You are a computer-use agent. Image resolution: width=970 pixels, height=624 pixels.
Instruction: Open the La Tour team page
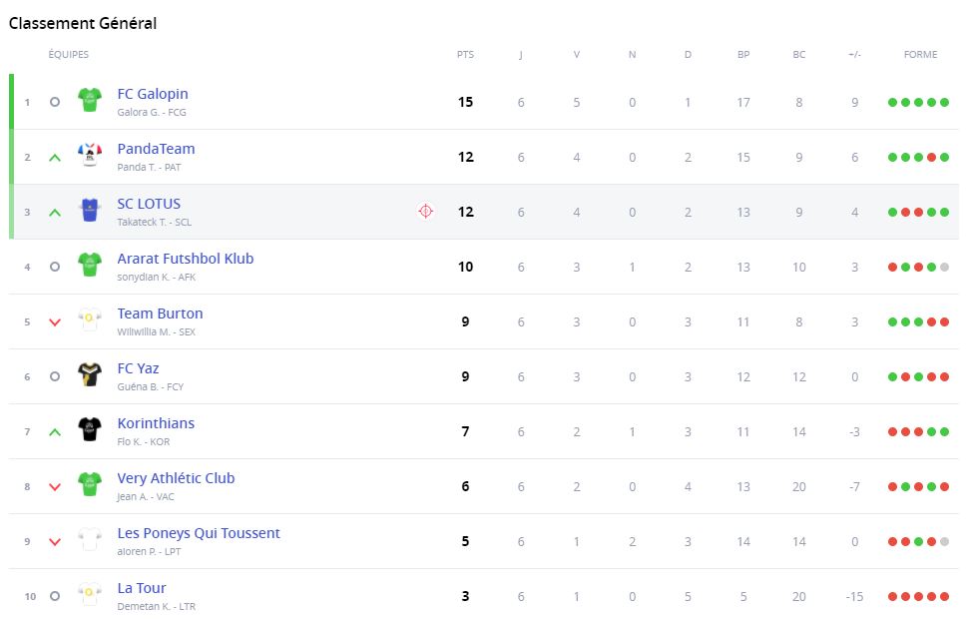click(142, 588)
